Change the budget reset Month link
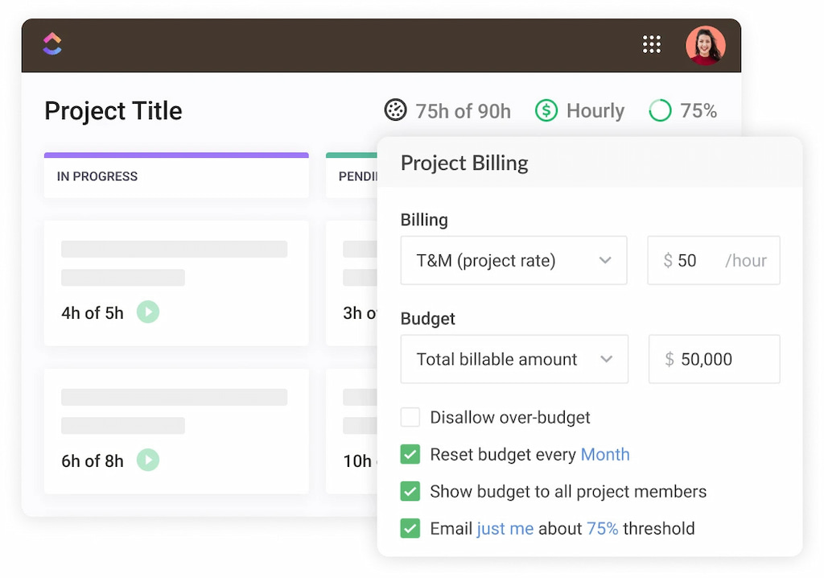This screenshot has width=824, height=578. (x=605, y=454)
